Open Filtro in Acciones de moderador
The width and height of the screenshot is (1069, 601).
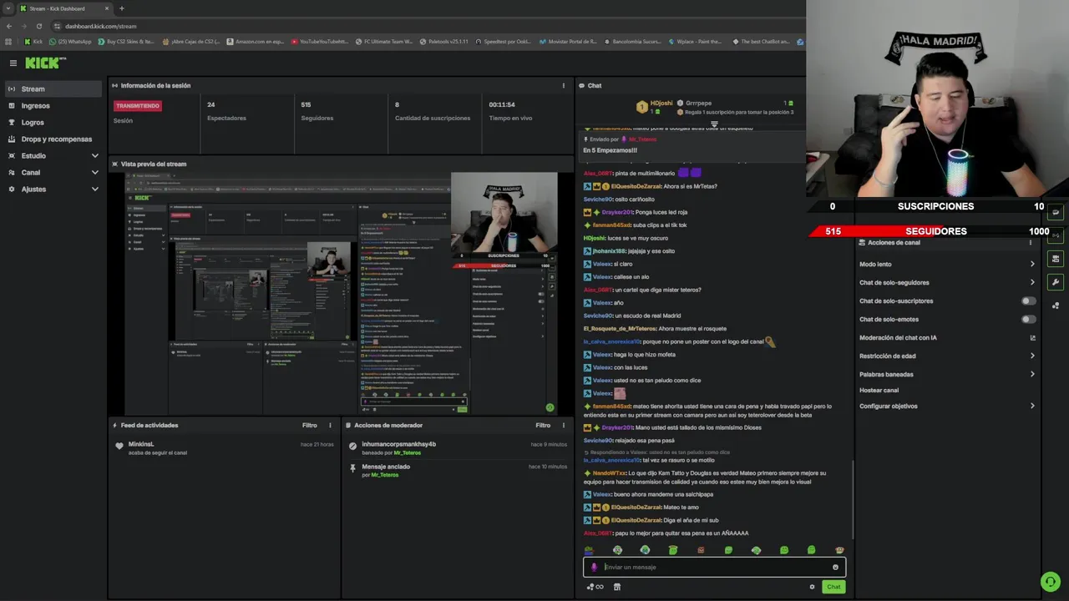(x=543, y=425)
